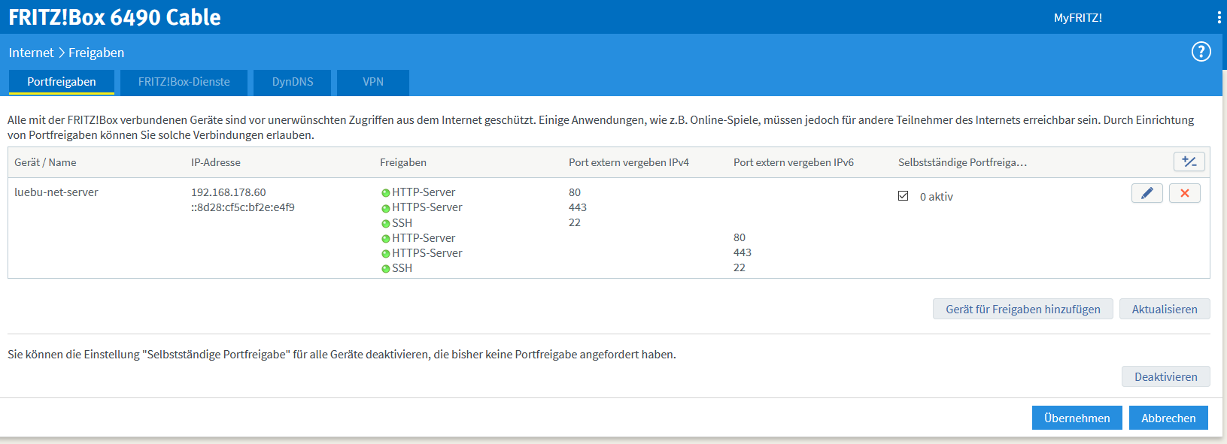Click the Internet breadcrumb link

pyautogui.click(x=31, y=53)
